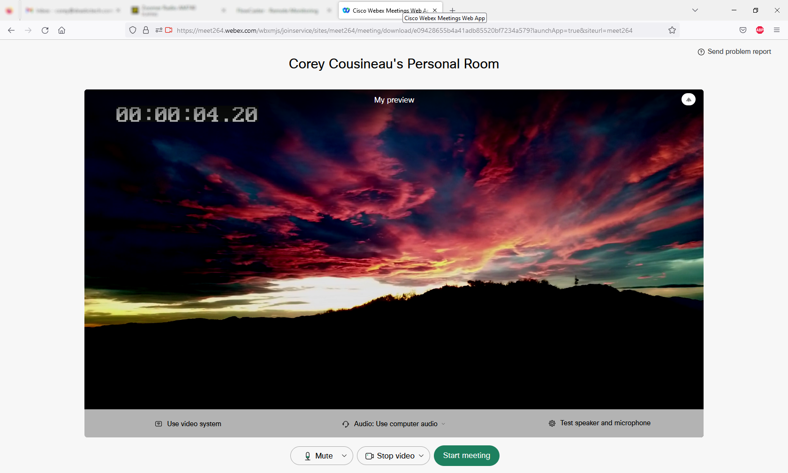Image resolution: width=788 pixels, height=473 pixels.
Task: Click Send problem report link
Action: point(735,52)
